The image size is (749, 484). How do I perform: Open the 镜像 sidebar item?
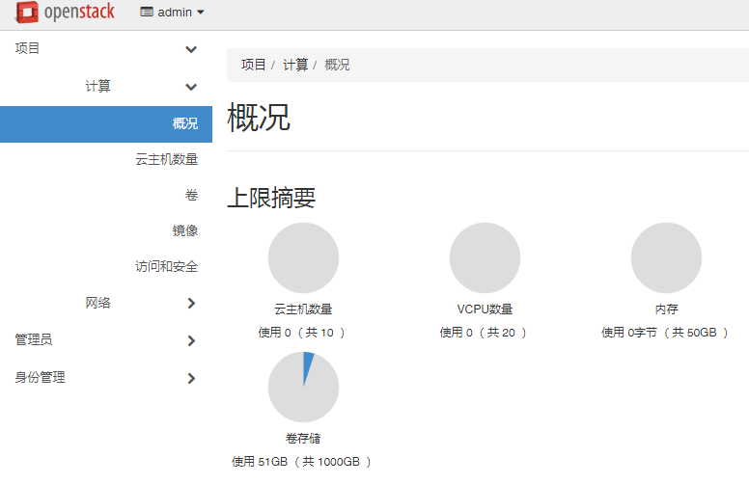click(x=185, y=230)
